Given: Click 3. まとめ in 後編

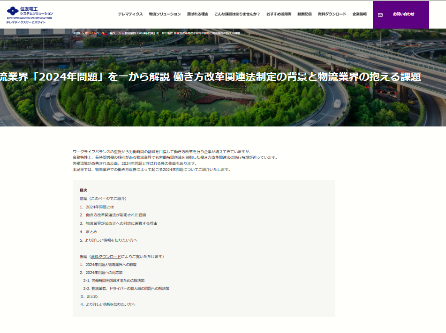Looking at the screenshot, I should click(x=89, y=296).
